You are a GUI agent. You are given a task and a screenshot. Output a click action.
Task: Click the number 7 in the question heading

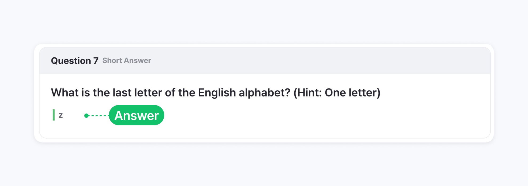pos(96,61)
